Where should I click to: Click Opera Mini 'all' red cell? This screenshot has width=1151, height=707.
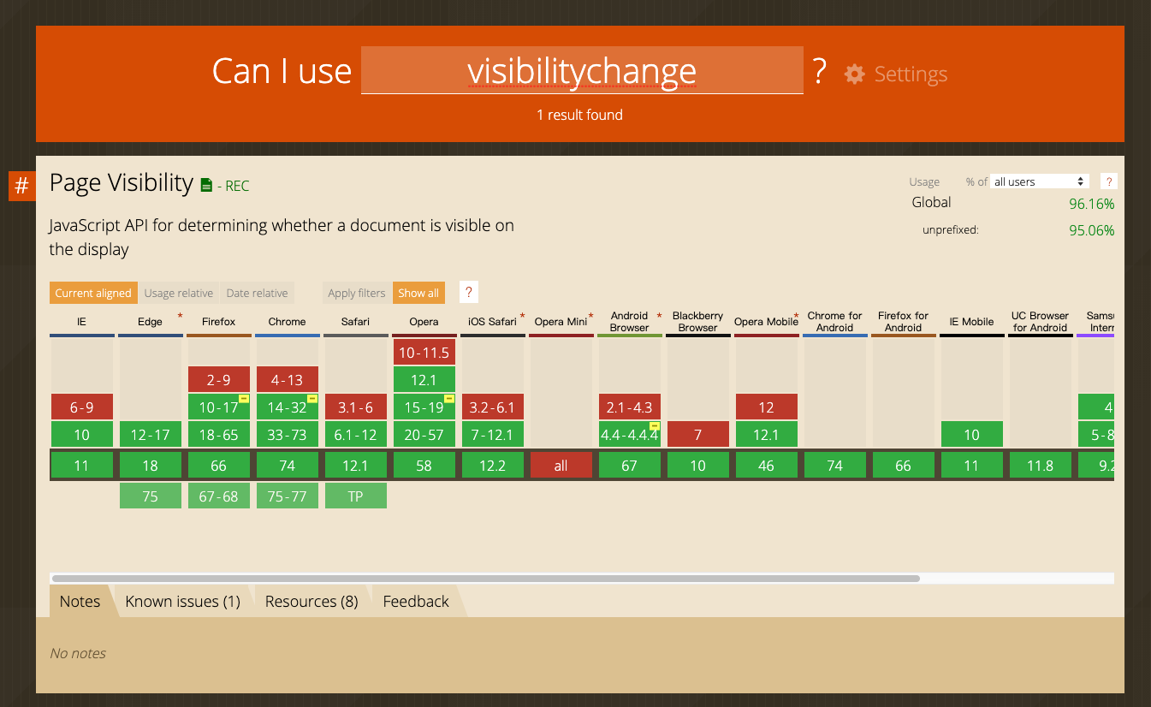[561, 465]
